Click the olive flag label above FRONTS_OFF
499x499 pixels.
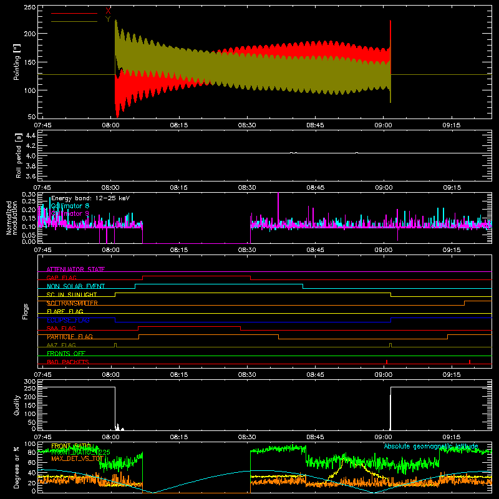[x=61, y=345]
